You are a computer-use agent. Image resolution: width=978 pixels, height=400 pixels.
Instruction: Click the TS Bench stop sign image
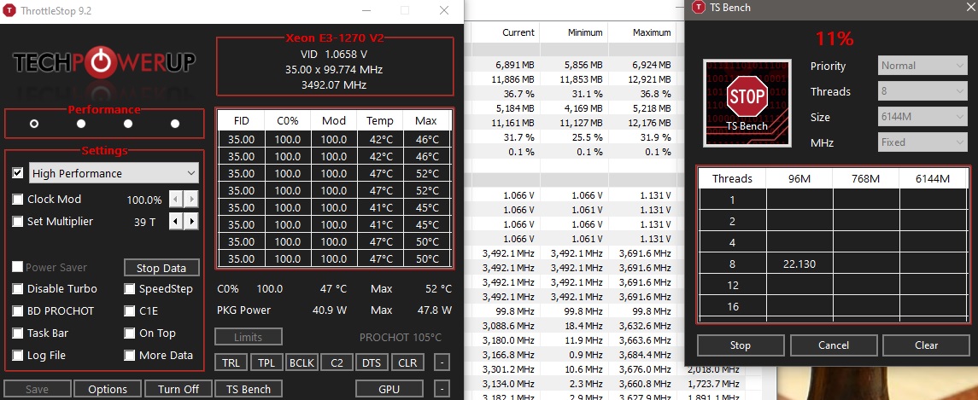tap(747, 103)
